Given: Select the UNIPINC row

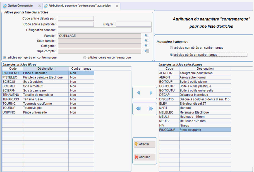Looking at the screenshot, I should click(x=48, y=112).
